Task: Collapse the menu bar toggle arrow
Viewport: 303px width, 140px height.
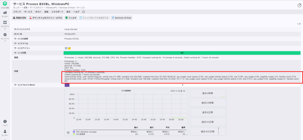Action: [x=83, y=12]
